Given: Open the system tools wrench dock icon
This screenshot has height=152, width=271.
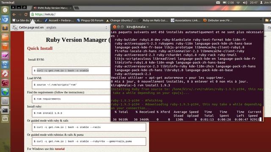Looking at the screenshot, I should pyautogui.click(x=5, y=74).
